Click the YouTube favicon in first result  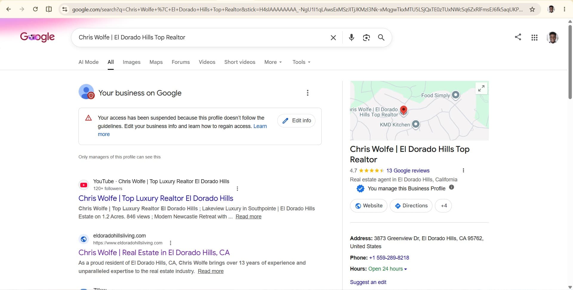coord(84,185)
